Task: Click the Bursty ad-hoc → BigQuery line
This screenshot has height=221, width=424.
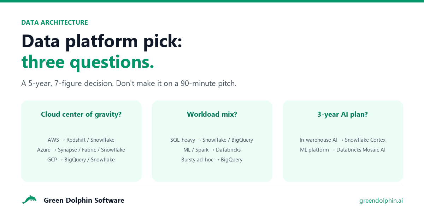Action: point(212,160)
